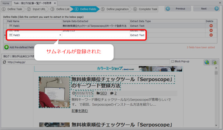Click the second Serposcope article headline
223x130 pixels.
tap(122, 124)
